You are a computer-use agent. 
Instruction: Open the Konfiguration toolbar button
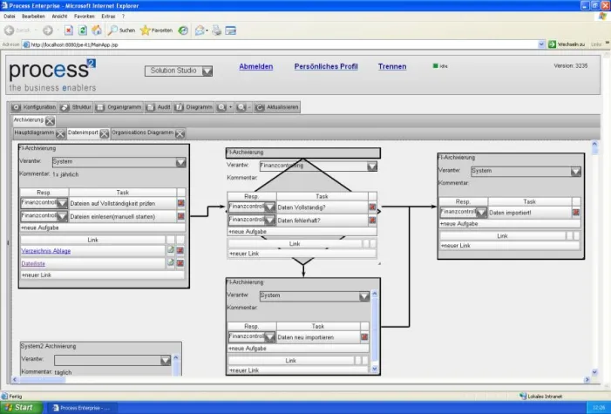point(35,107)
